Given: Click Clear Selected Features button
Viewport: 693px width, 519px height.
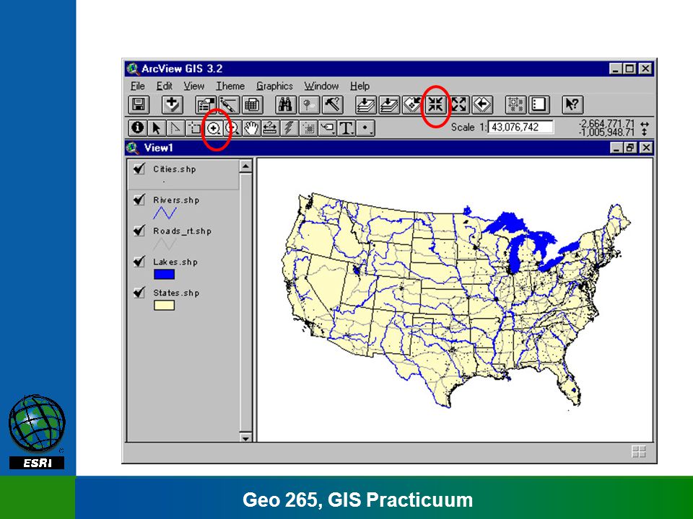Looking at the screenshot, I should (539, 105).
